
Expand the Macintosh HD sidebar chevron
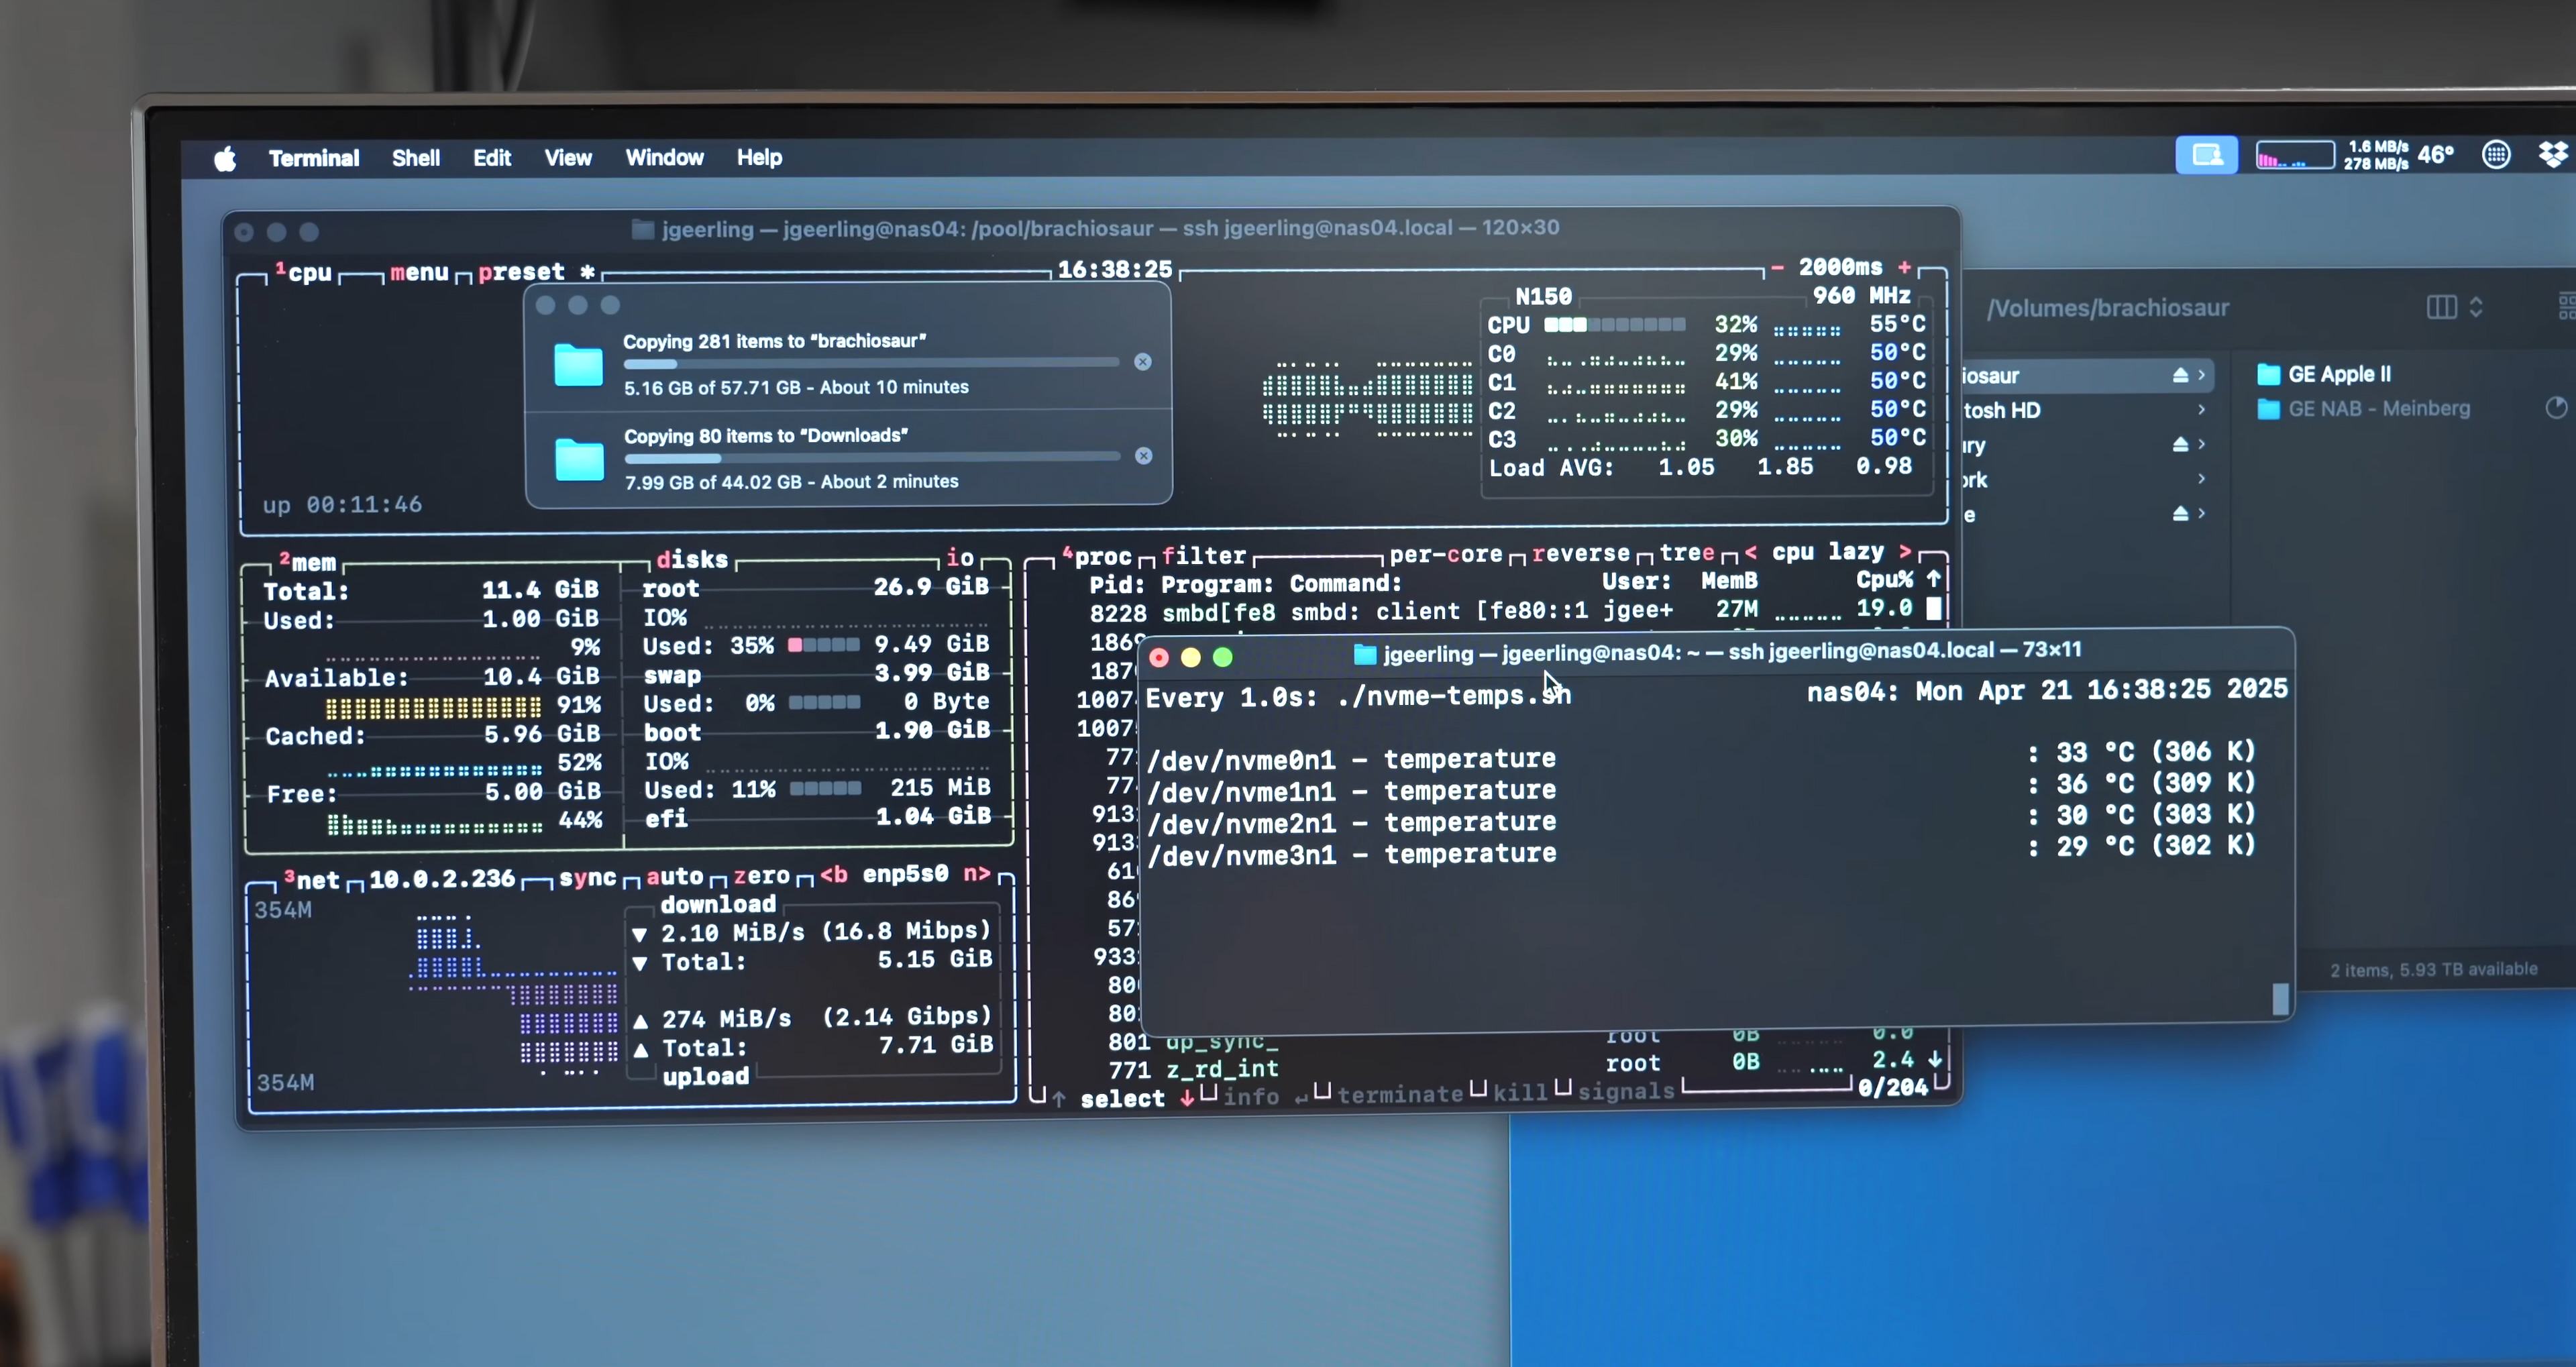tap(2201, 410)
